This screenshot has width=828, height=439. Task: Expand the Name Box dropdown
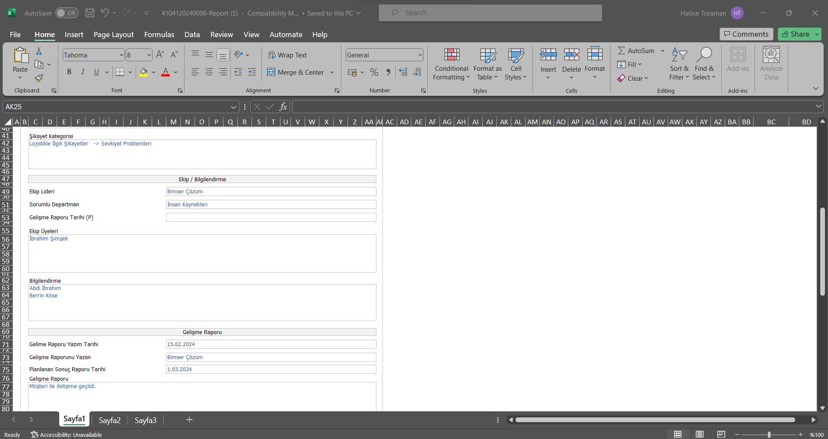pos(233,107)
